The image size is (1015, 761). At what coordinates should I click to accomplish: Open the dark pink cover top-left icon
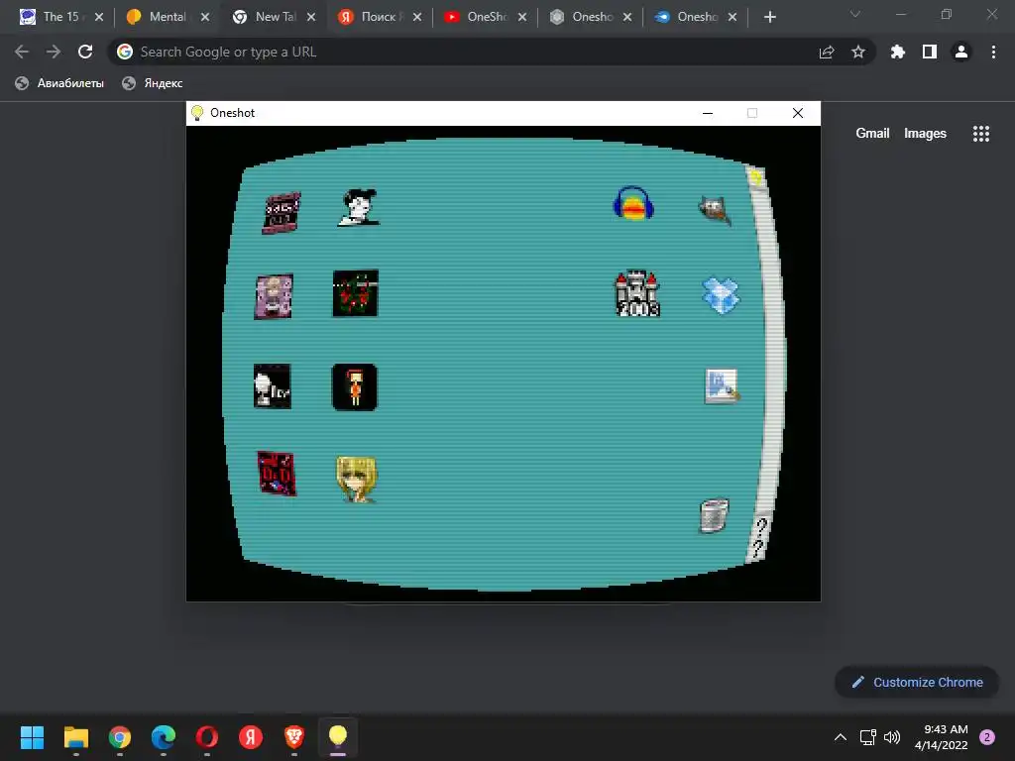coord(282,212)
